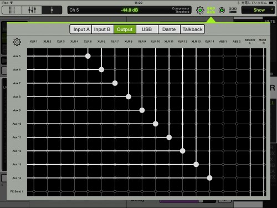Tap the Aux 11 row label
The image size is (277, 208).
point(17,138)
